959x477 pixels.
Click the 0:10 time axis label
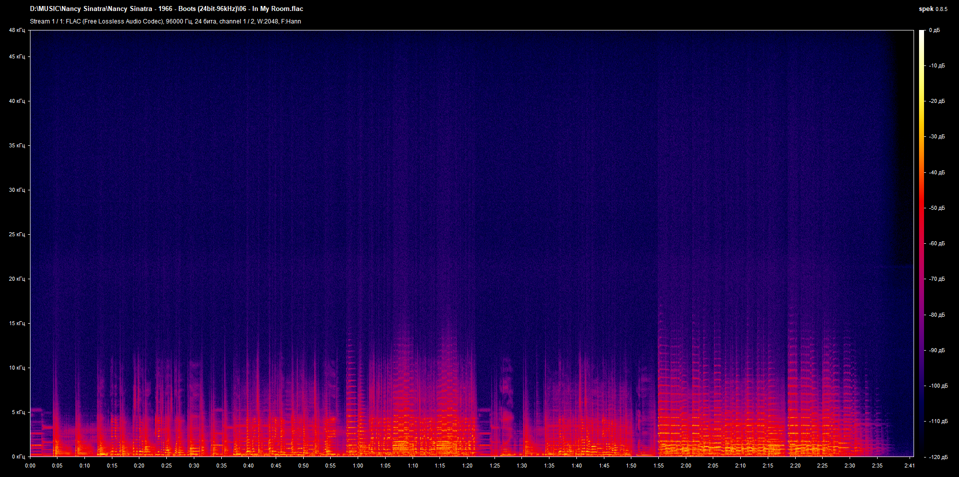[85, 466]
